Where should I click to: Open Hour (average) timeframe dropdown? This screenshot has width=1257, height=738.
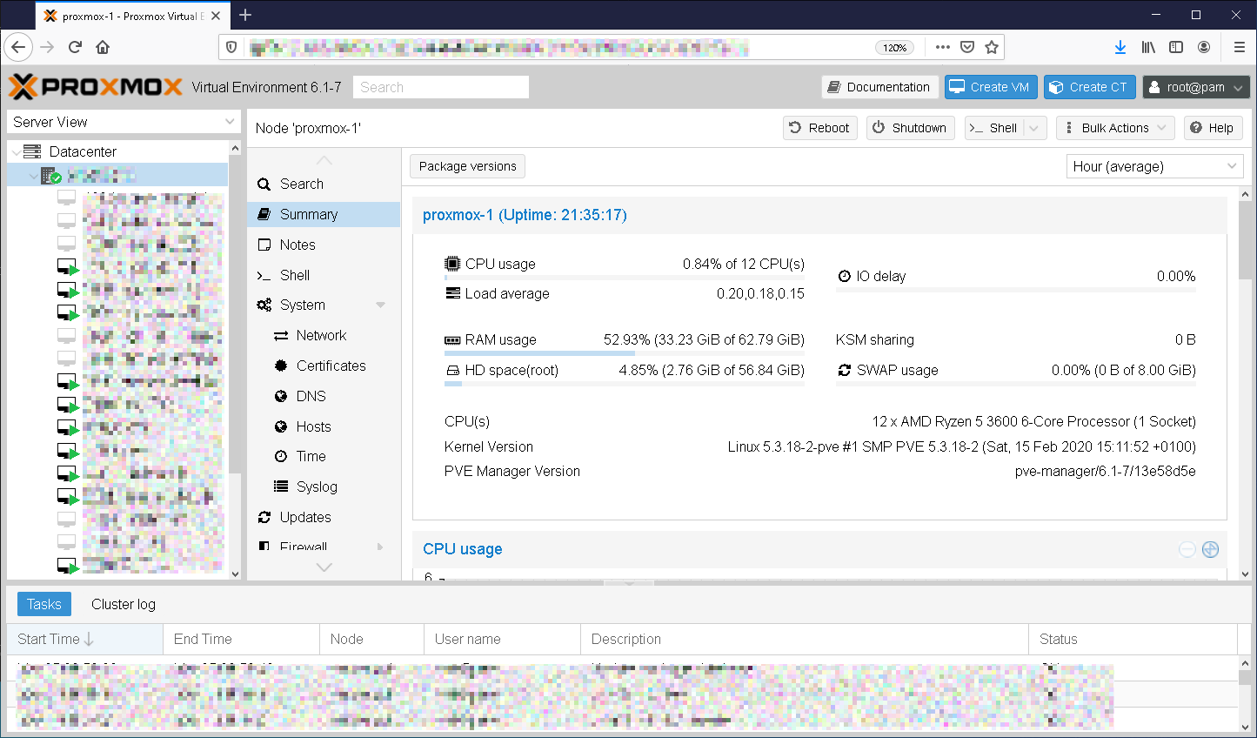click(x=1154, y=166)
